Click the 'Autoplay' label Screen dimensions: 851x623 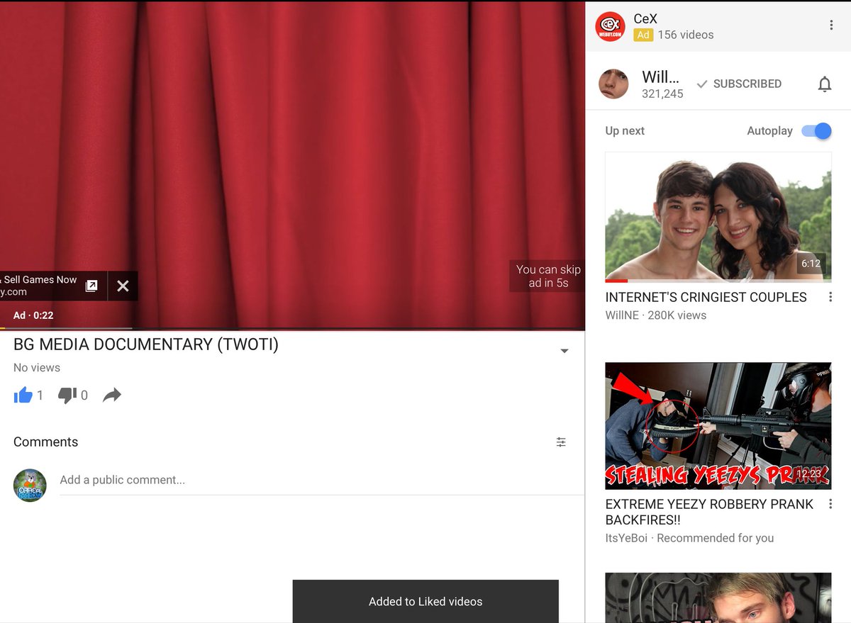coord(769,130)
